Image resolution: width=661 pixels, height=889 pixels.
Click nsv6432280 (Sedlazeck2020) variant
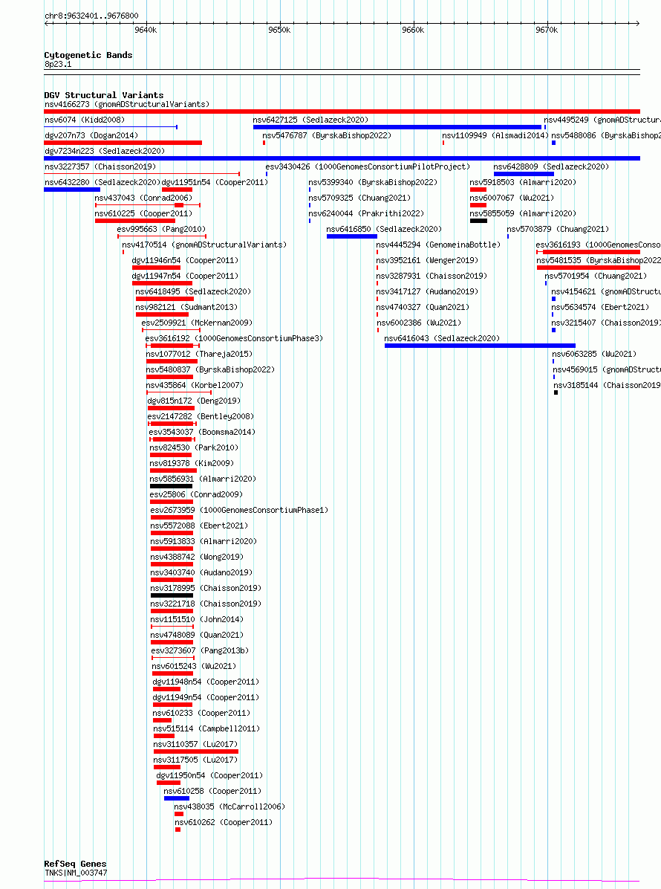(x=102, y=183)
